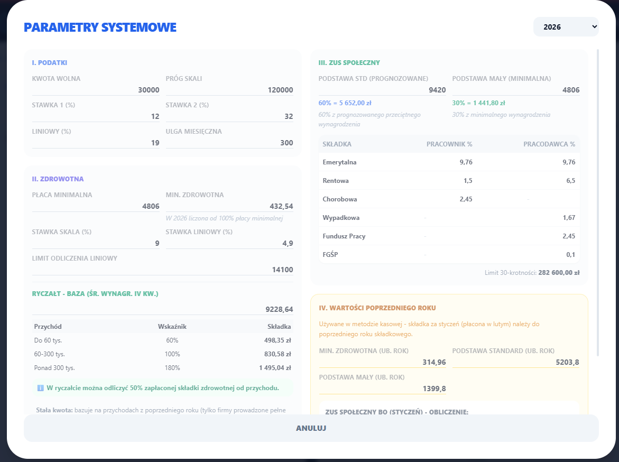Image resolution: width=619 pixels, height=462 pixels.
Task: Click the Rentowa pracodawca value 6,5
Action: pos(571,180)
